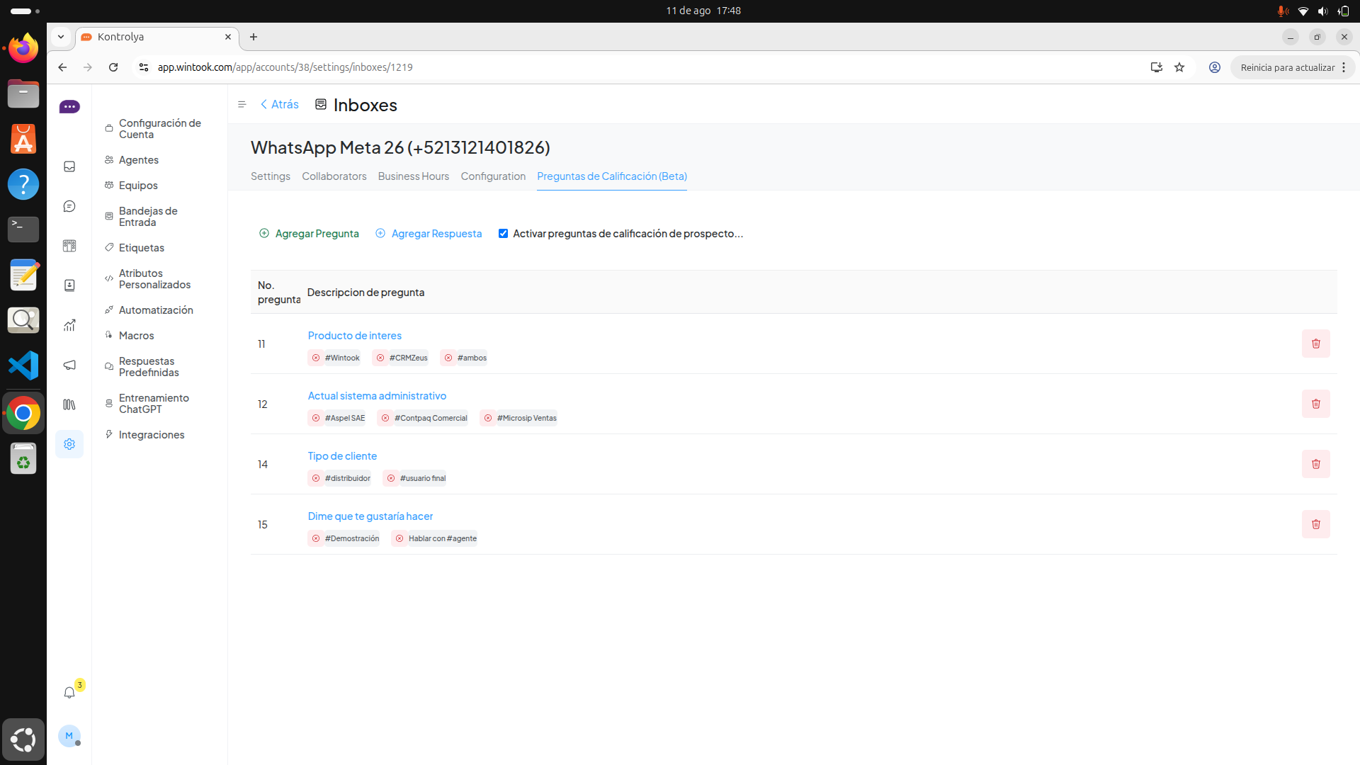Expand the Chrome tab search dropdown
Image resolution: width=1360 pixels, height=765 pixels.
point(61,37)
